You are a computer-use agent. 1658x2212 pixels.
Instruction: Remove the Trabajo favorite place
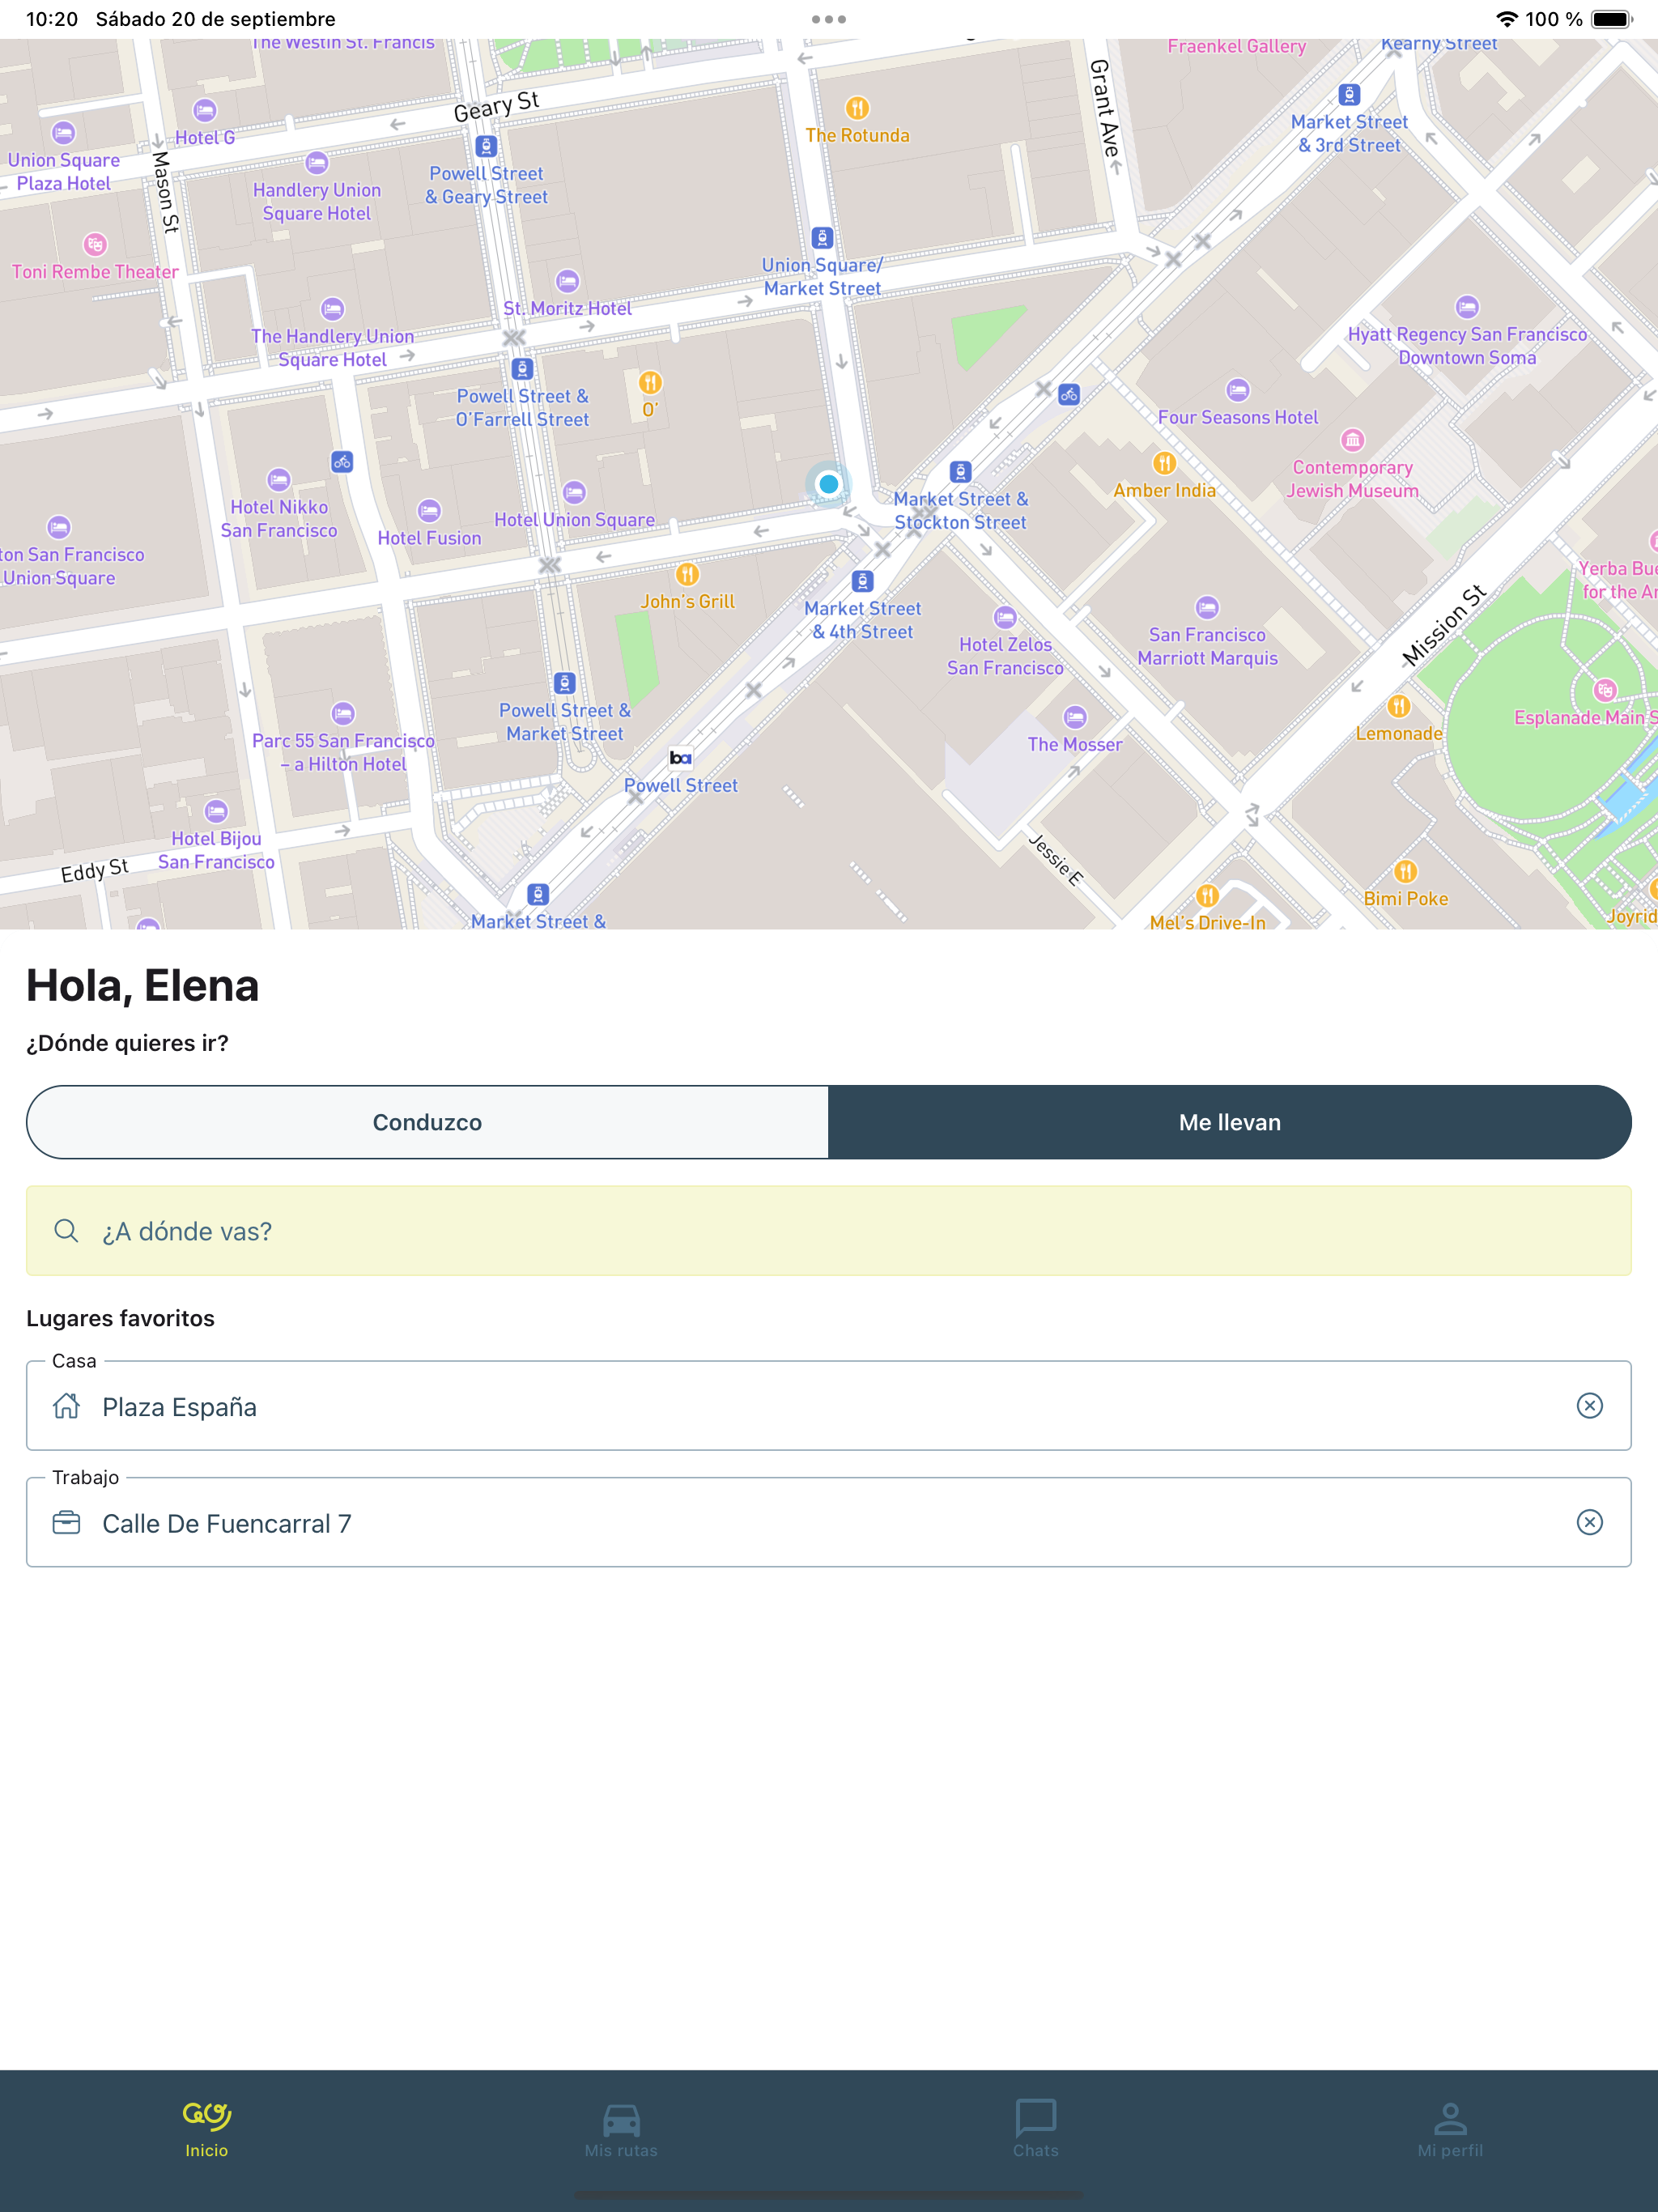coord(1590,1522)
